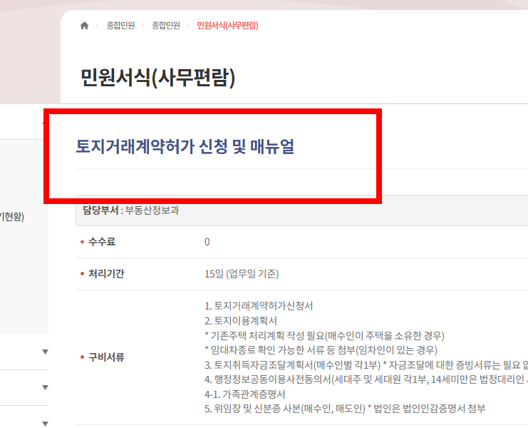Click 3. 토지취득자금조달계획서 line
Screen dimensions: 528x428
click(x=366, y=365)
